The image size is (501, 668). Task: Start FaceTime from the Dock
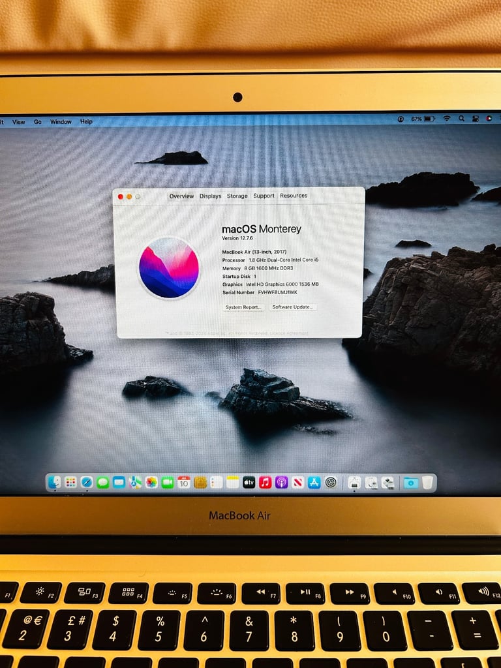coord(168,482)
